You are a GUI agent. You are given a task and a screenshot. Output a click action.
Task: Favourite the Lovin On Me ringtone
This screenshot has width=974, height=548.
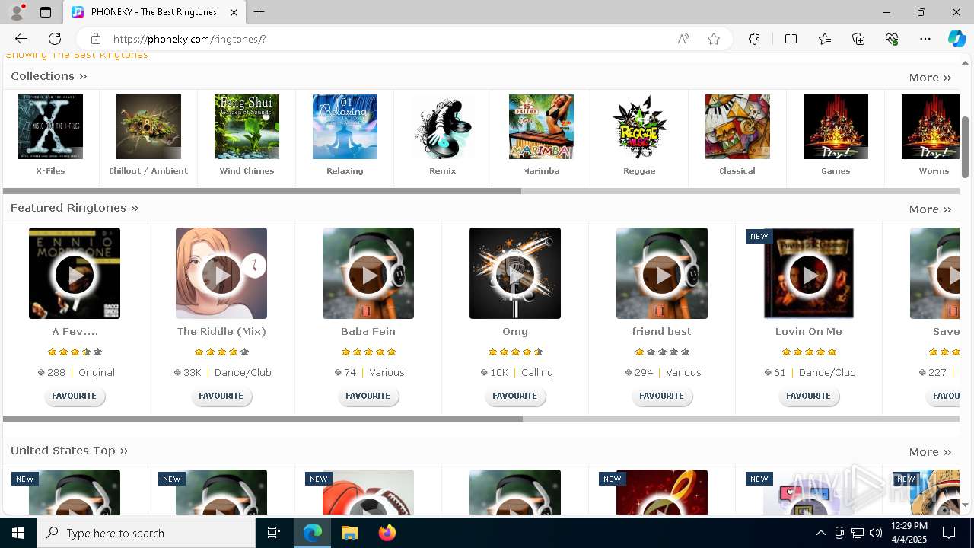809,396
